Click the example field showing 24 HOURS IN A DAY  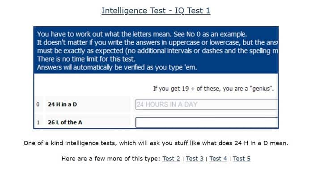point(207,104)
